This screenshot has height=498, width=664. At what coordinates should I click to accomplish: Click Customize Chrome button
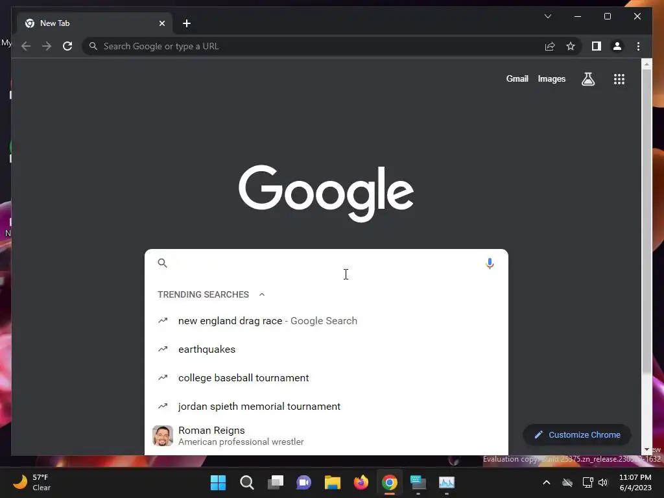pos(576,434)
